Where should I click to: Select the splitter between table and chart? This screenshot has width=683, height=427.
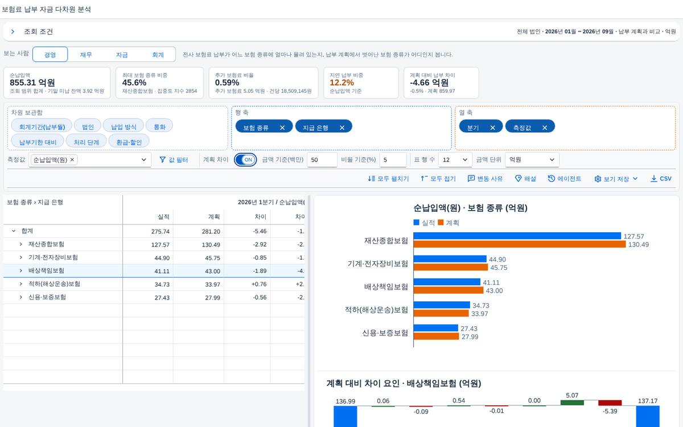pyautogui.click(x=310, y=311)
